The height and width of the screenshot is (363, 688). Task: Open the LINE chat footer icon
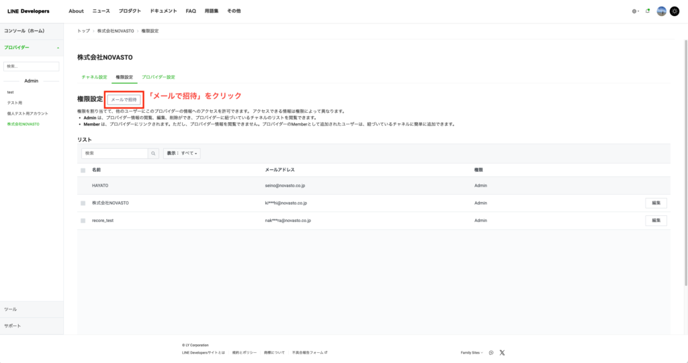491,352
